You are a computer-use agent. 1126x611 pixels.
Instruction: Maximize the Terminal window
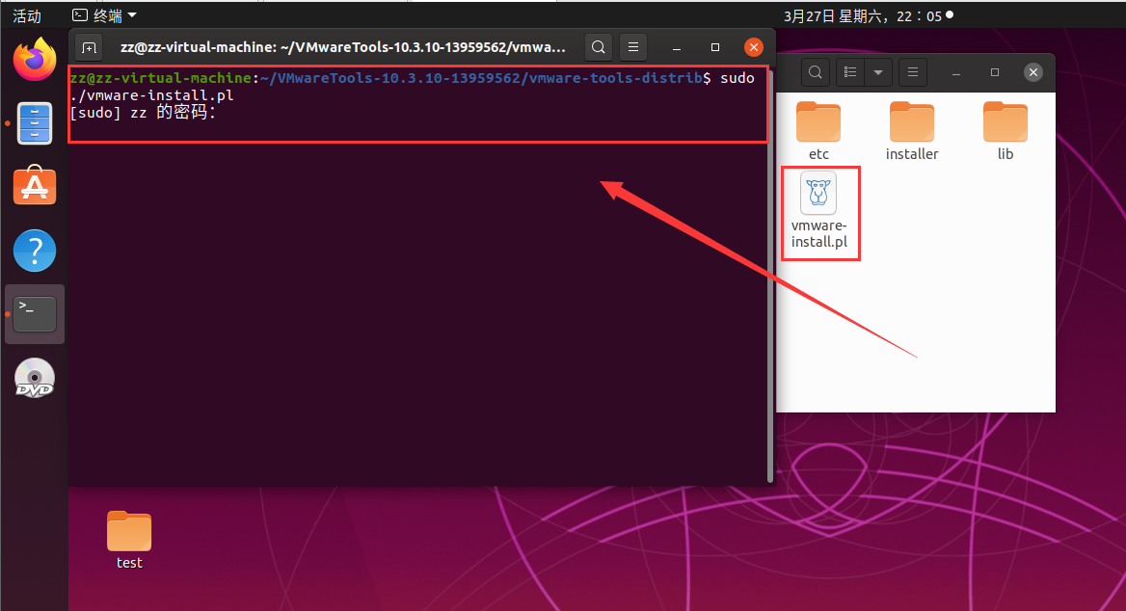[x=715, y=47]
